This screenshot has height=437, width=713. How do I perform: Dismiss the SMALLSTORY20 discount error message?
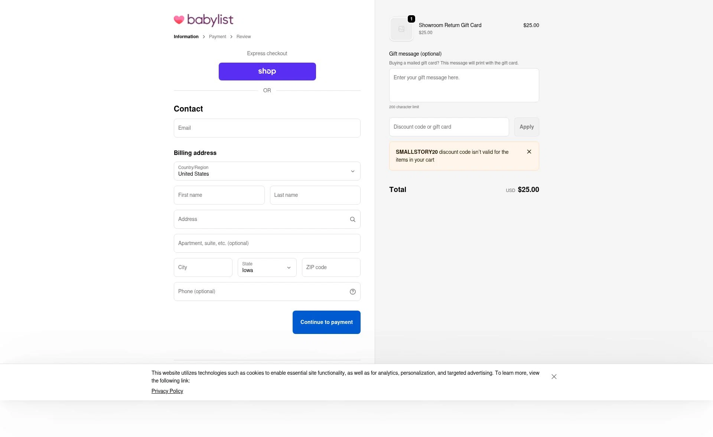(529, 152)
